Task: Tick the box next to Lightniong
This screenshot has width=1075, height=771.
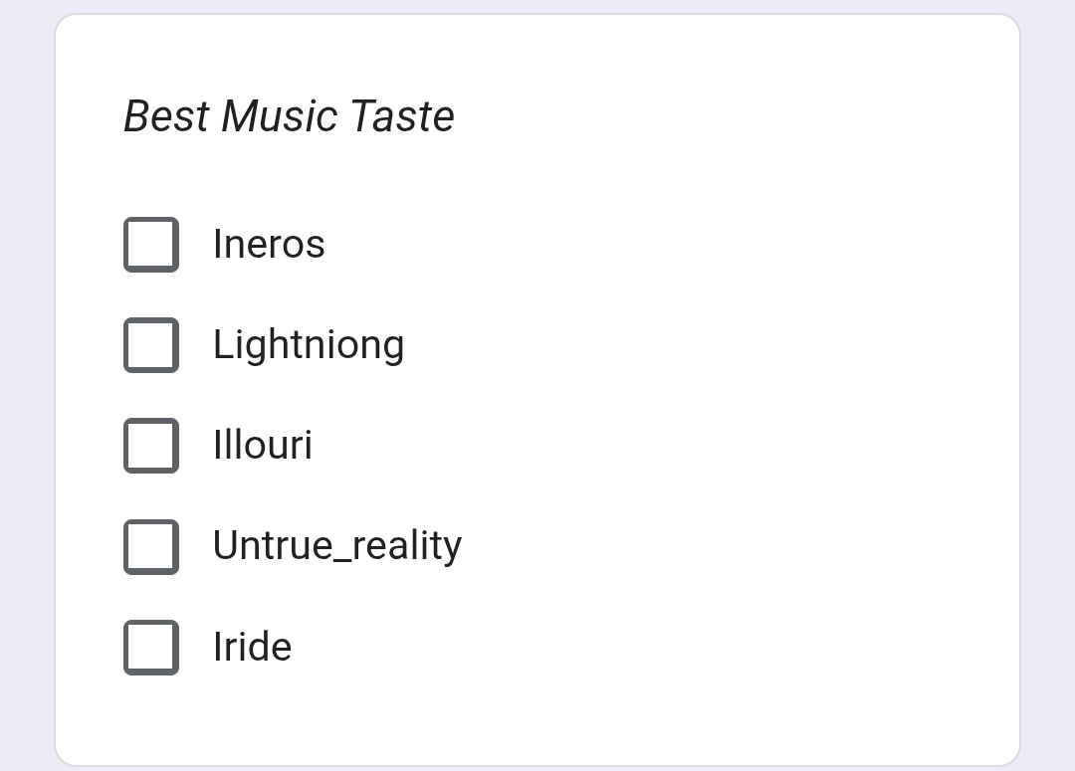Action: (x=151, y=345)
